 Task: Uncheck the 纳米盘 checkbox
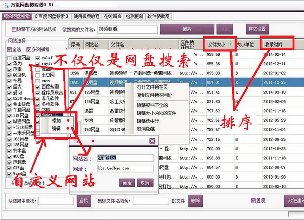pos(9,151)
